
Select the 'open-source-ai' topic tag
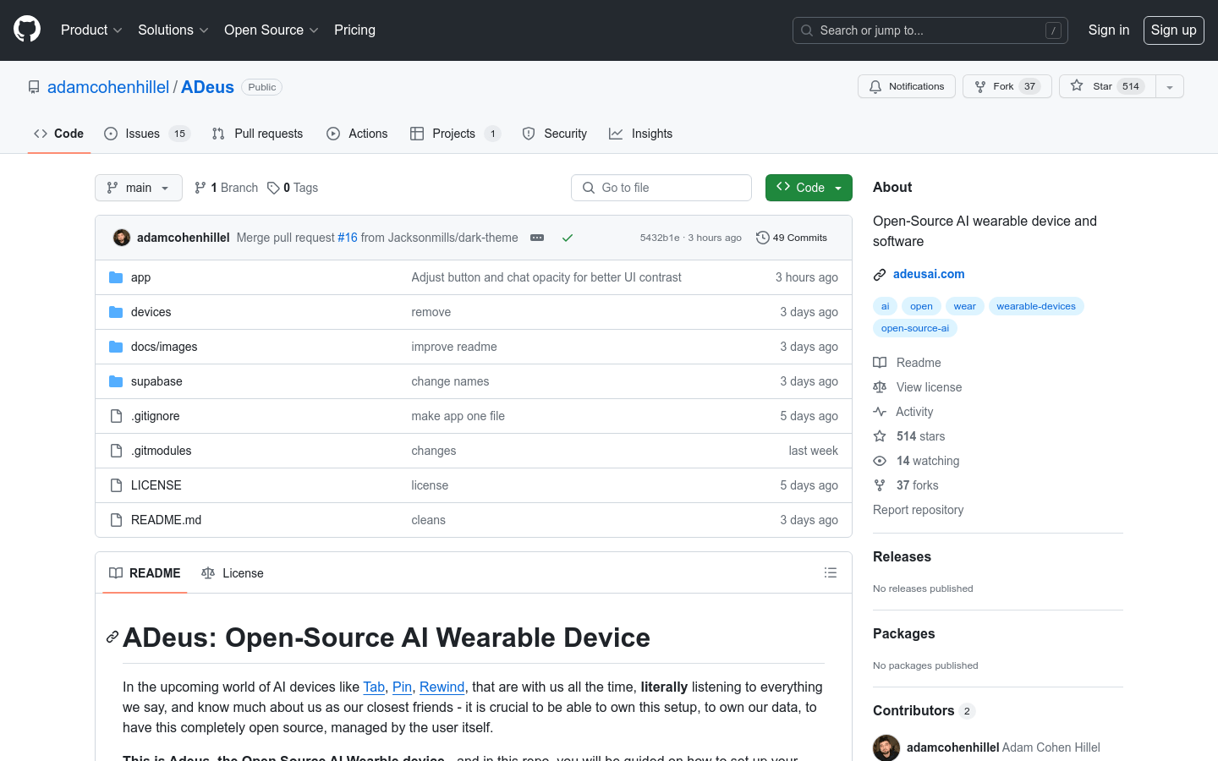915,328
